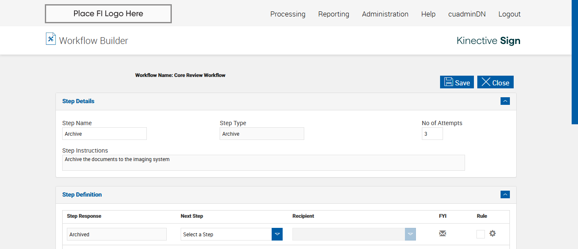Click the Workflow Builder page icon
Screen dimensions: 578x249
51,39
